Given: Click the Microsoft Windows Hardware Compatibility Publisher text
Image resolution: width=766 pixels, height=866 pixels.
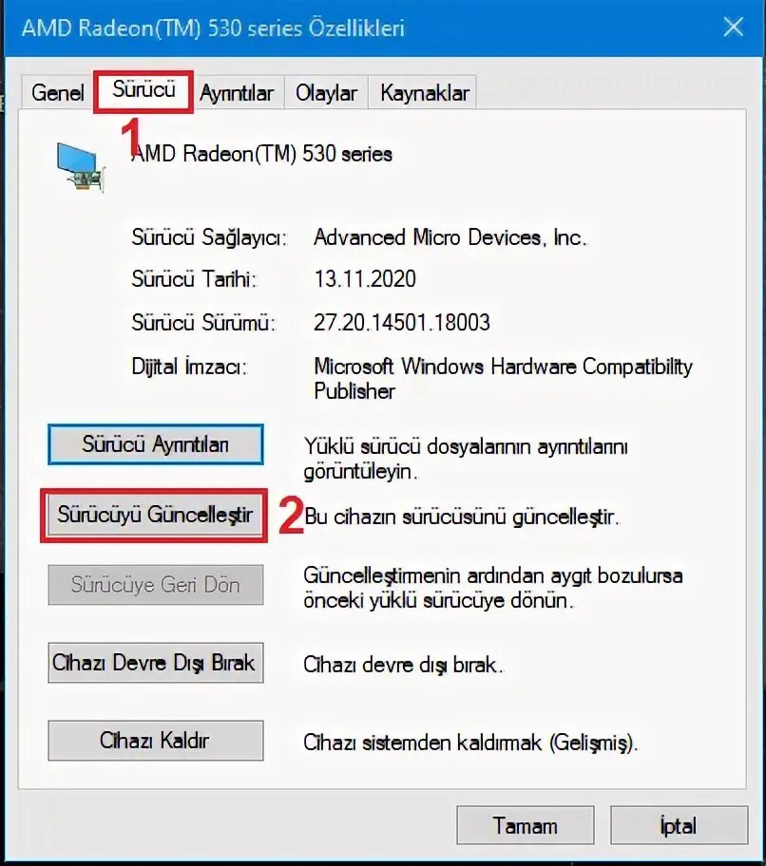Looking at the screenshot, I should (503, 379).
